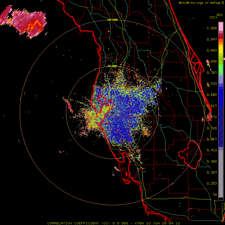Click the 0.947 color scale label
Viewport: 225px width, 225px height.
coord(212,39)
